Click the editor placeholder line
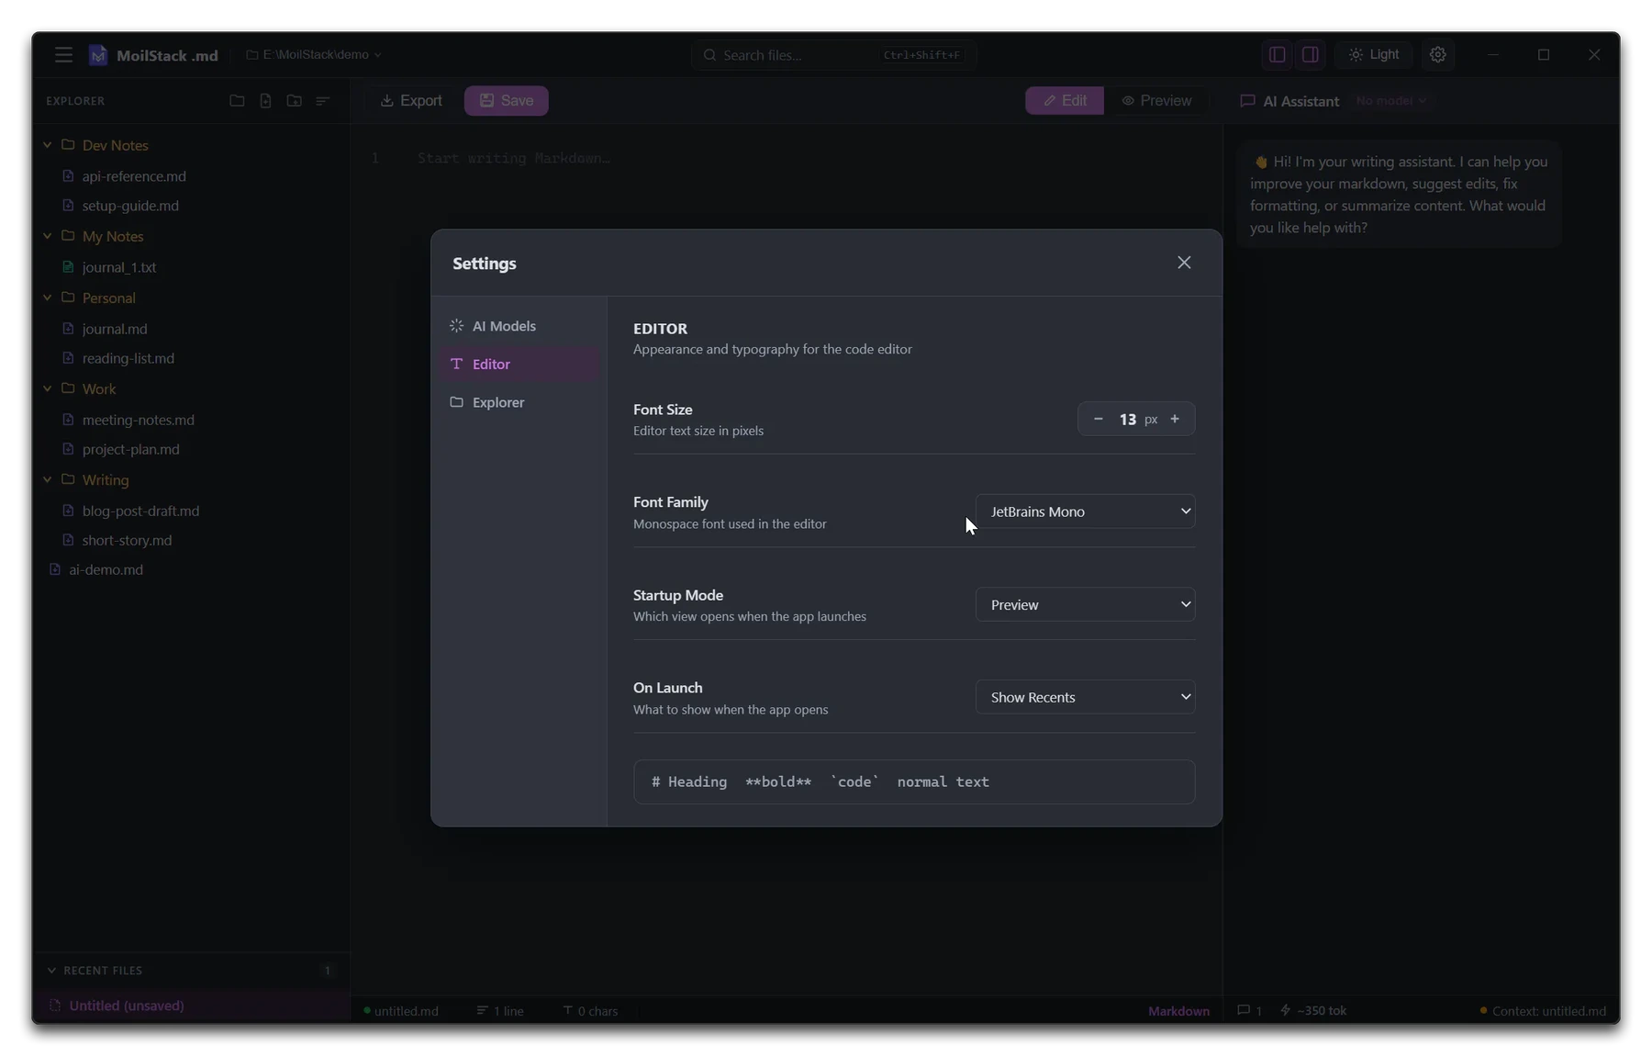This screenshot has height=1056, width=1652. point(514,159)
